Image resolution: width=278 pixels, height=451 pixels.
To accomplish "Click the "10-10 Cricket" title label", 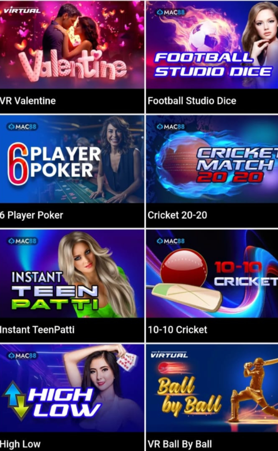I will (177, 329).
